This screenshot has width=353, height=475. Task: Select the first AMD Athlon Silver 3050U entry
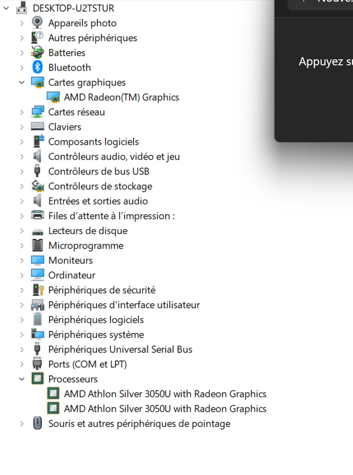click(165, 394)
